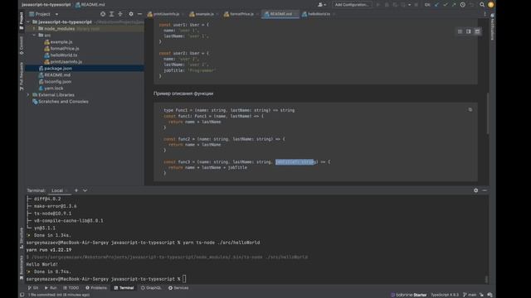The width and height of the screenshot is (531, 298).
Task: Click the Expand All icon in Project panel
Action: 111,14
